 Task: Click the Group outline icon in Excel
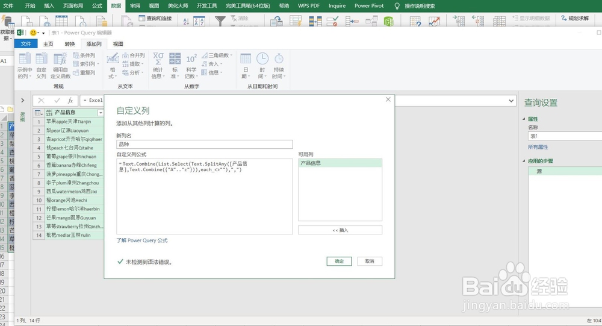pos(459,20)
